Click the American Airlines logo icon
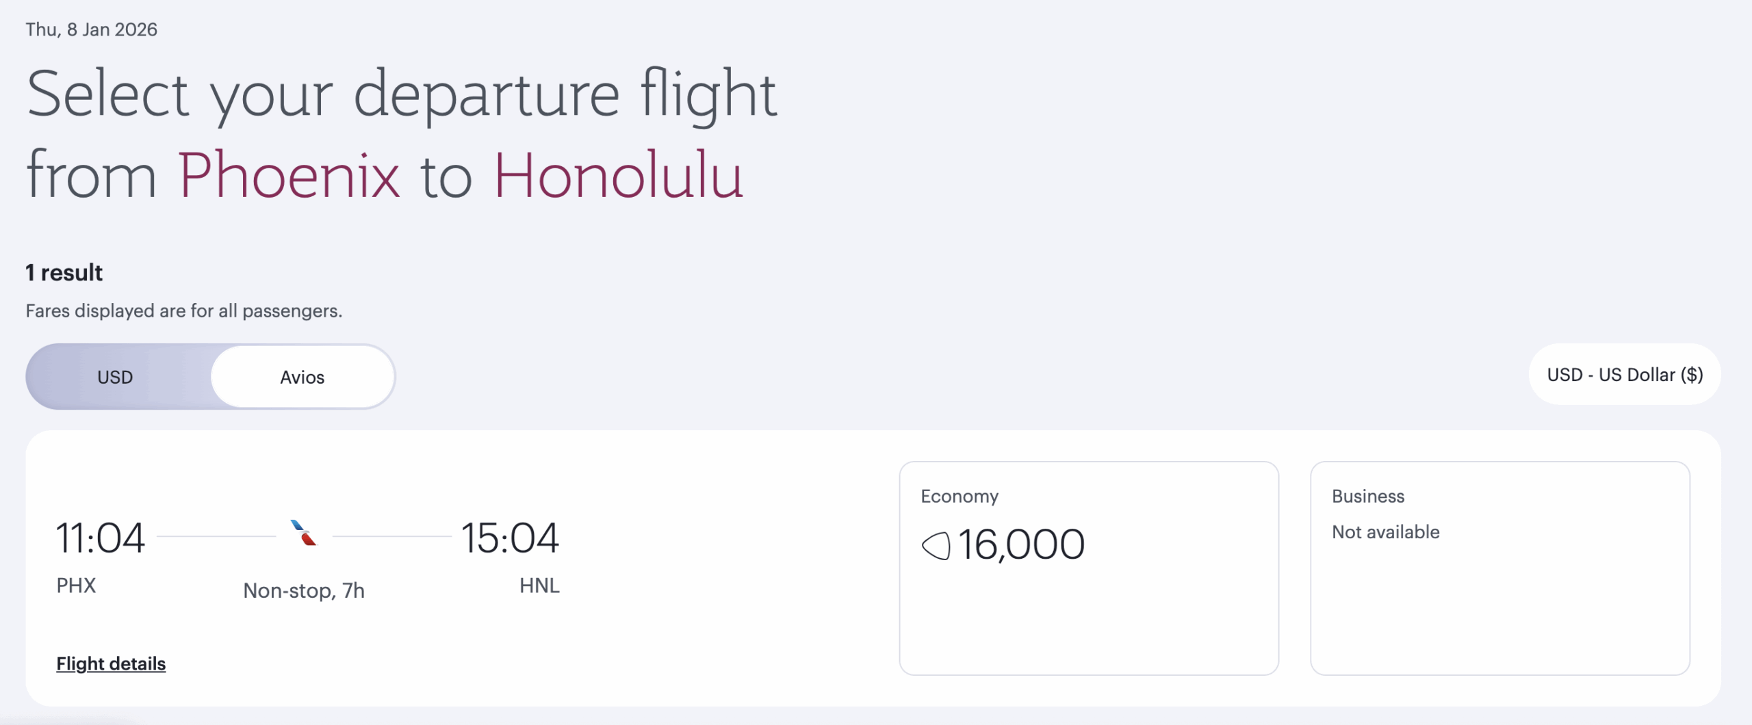 tap(304, 533)
